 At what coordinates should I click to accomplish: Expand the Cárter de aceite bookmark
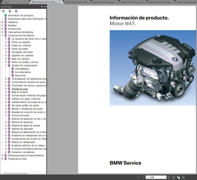point(6,49)
